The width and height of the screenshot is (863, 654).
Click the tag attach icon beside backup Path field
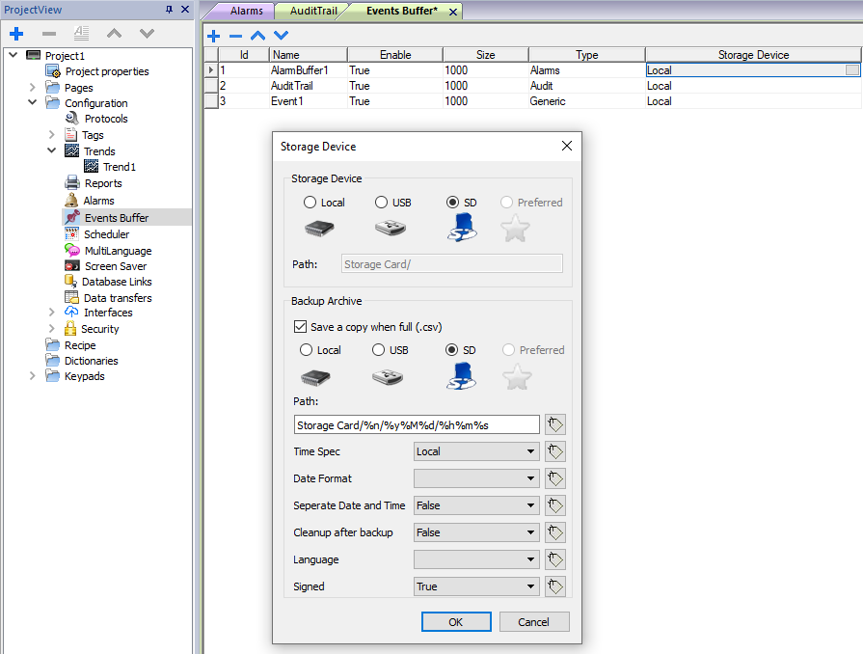pos(554,424)
